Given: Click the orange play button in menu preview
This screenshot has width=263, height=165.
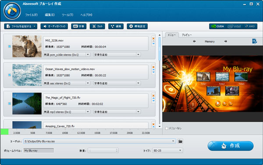Looking at the screenshot, I should pyautogui.click(x=218, y=103).
